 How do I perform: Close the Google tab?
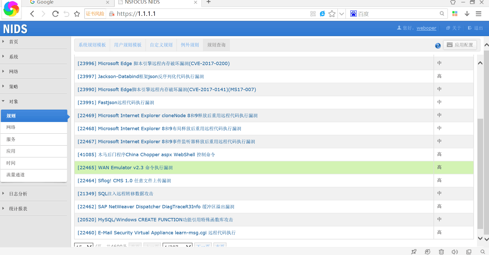[x=108, y=2]
